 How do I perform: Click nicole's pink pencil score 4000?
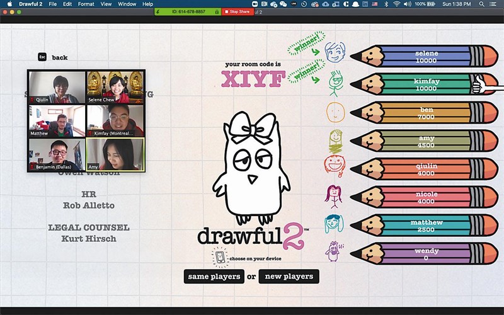(424, 197)
